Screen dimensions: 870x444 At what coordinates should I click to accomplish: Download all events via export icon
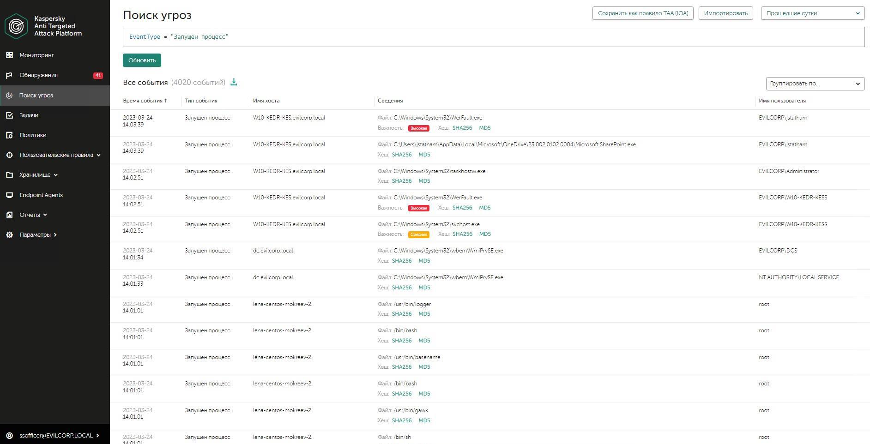(x=234, y=82)
